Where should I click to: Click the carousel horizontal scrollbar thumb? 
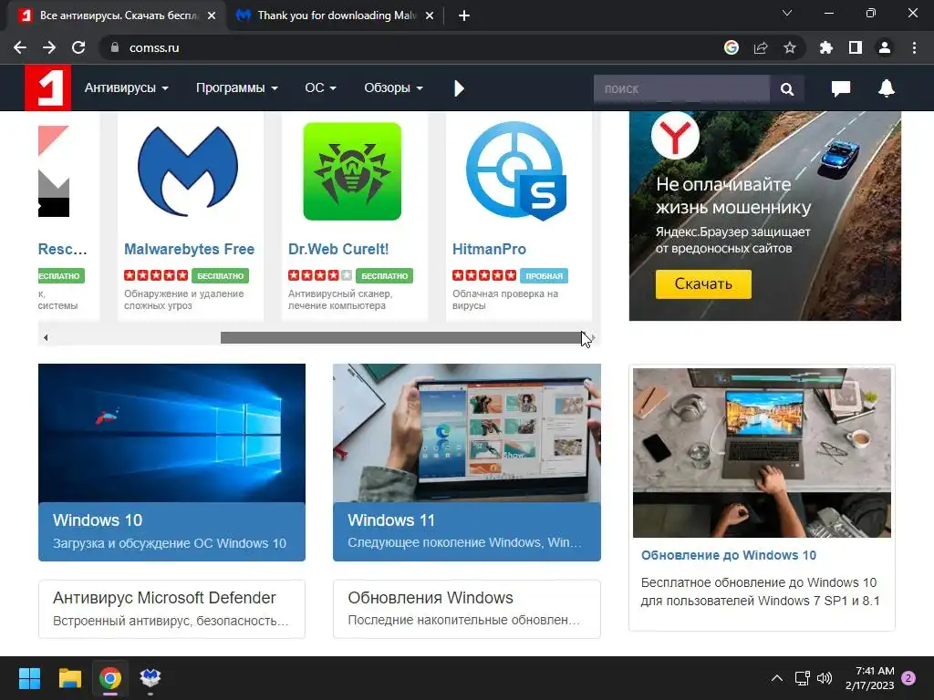click(x=402, y=337)
